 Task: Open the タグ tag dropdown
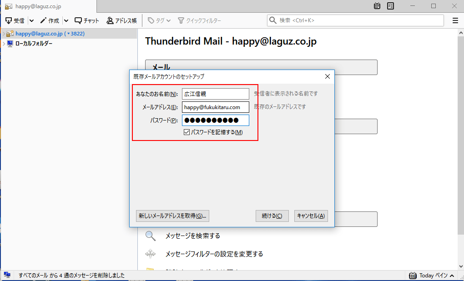point(159,21)
